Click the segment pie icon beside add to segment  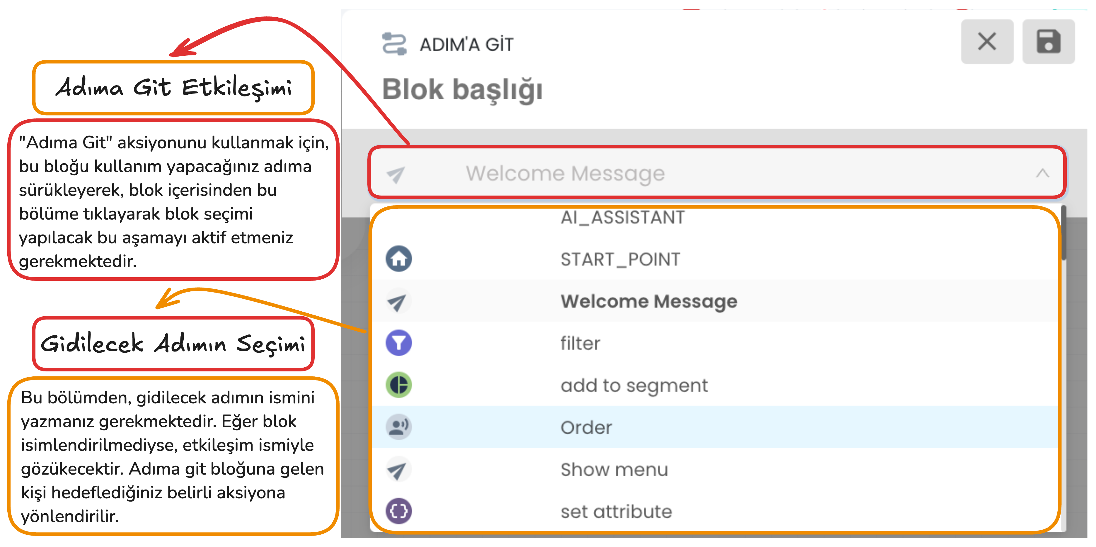tap(399, 385)
